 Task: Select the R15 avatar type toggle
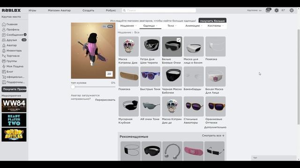(110, 27)
